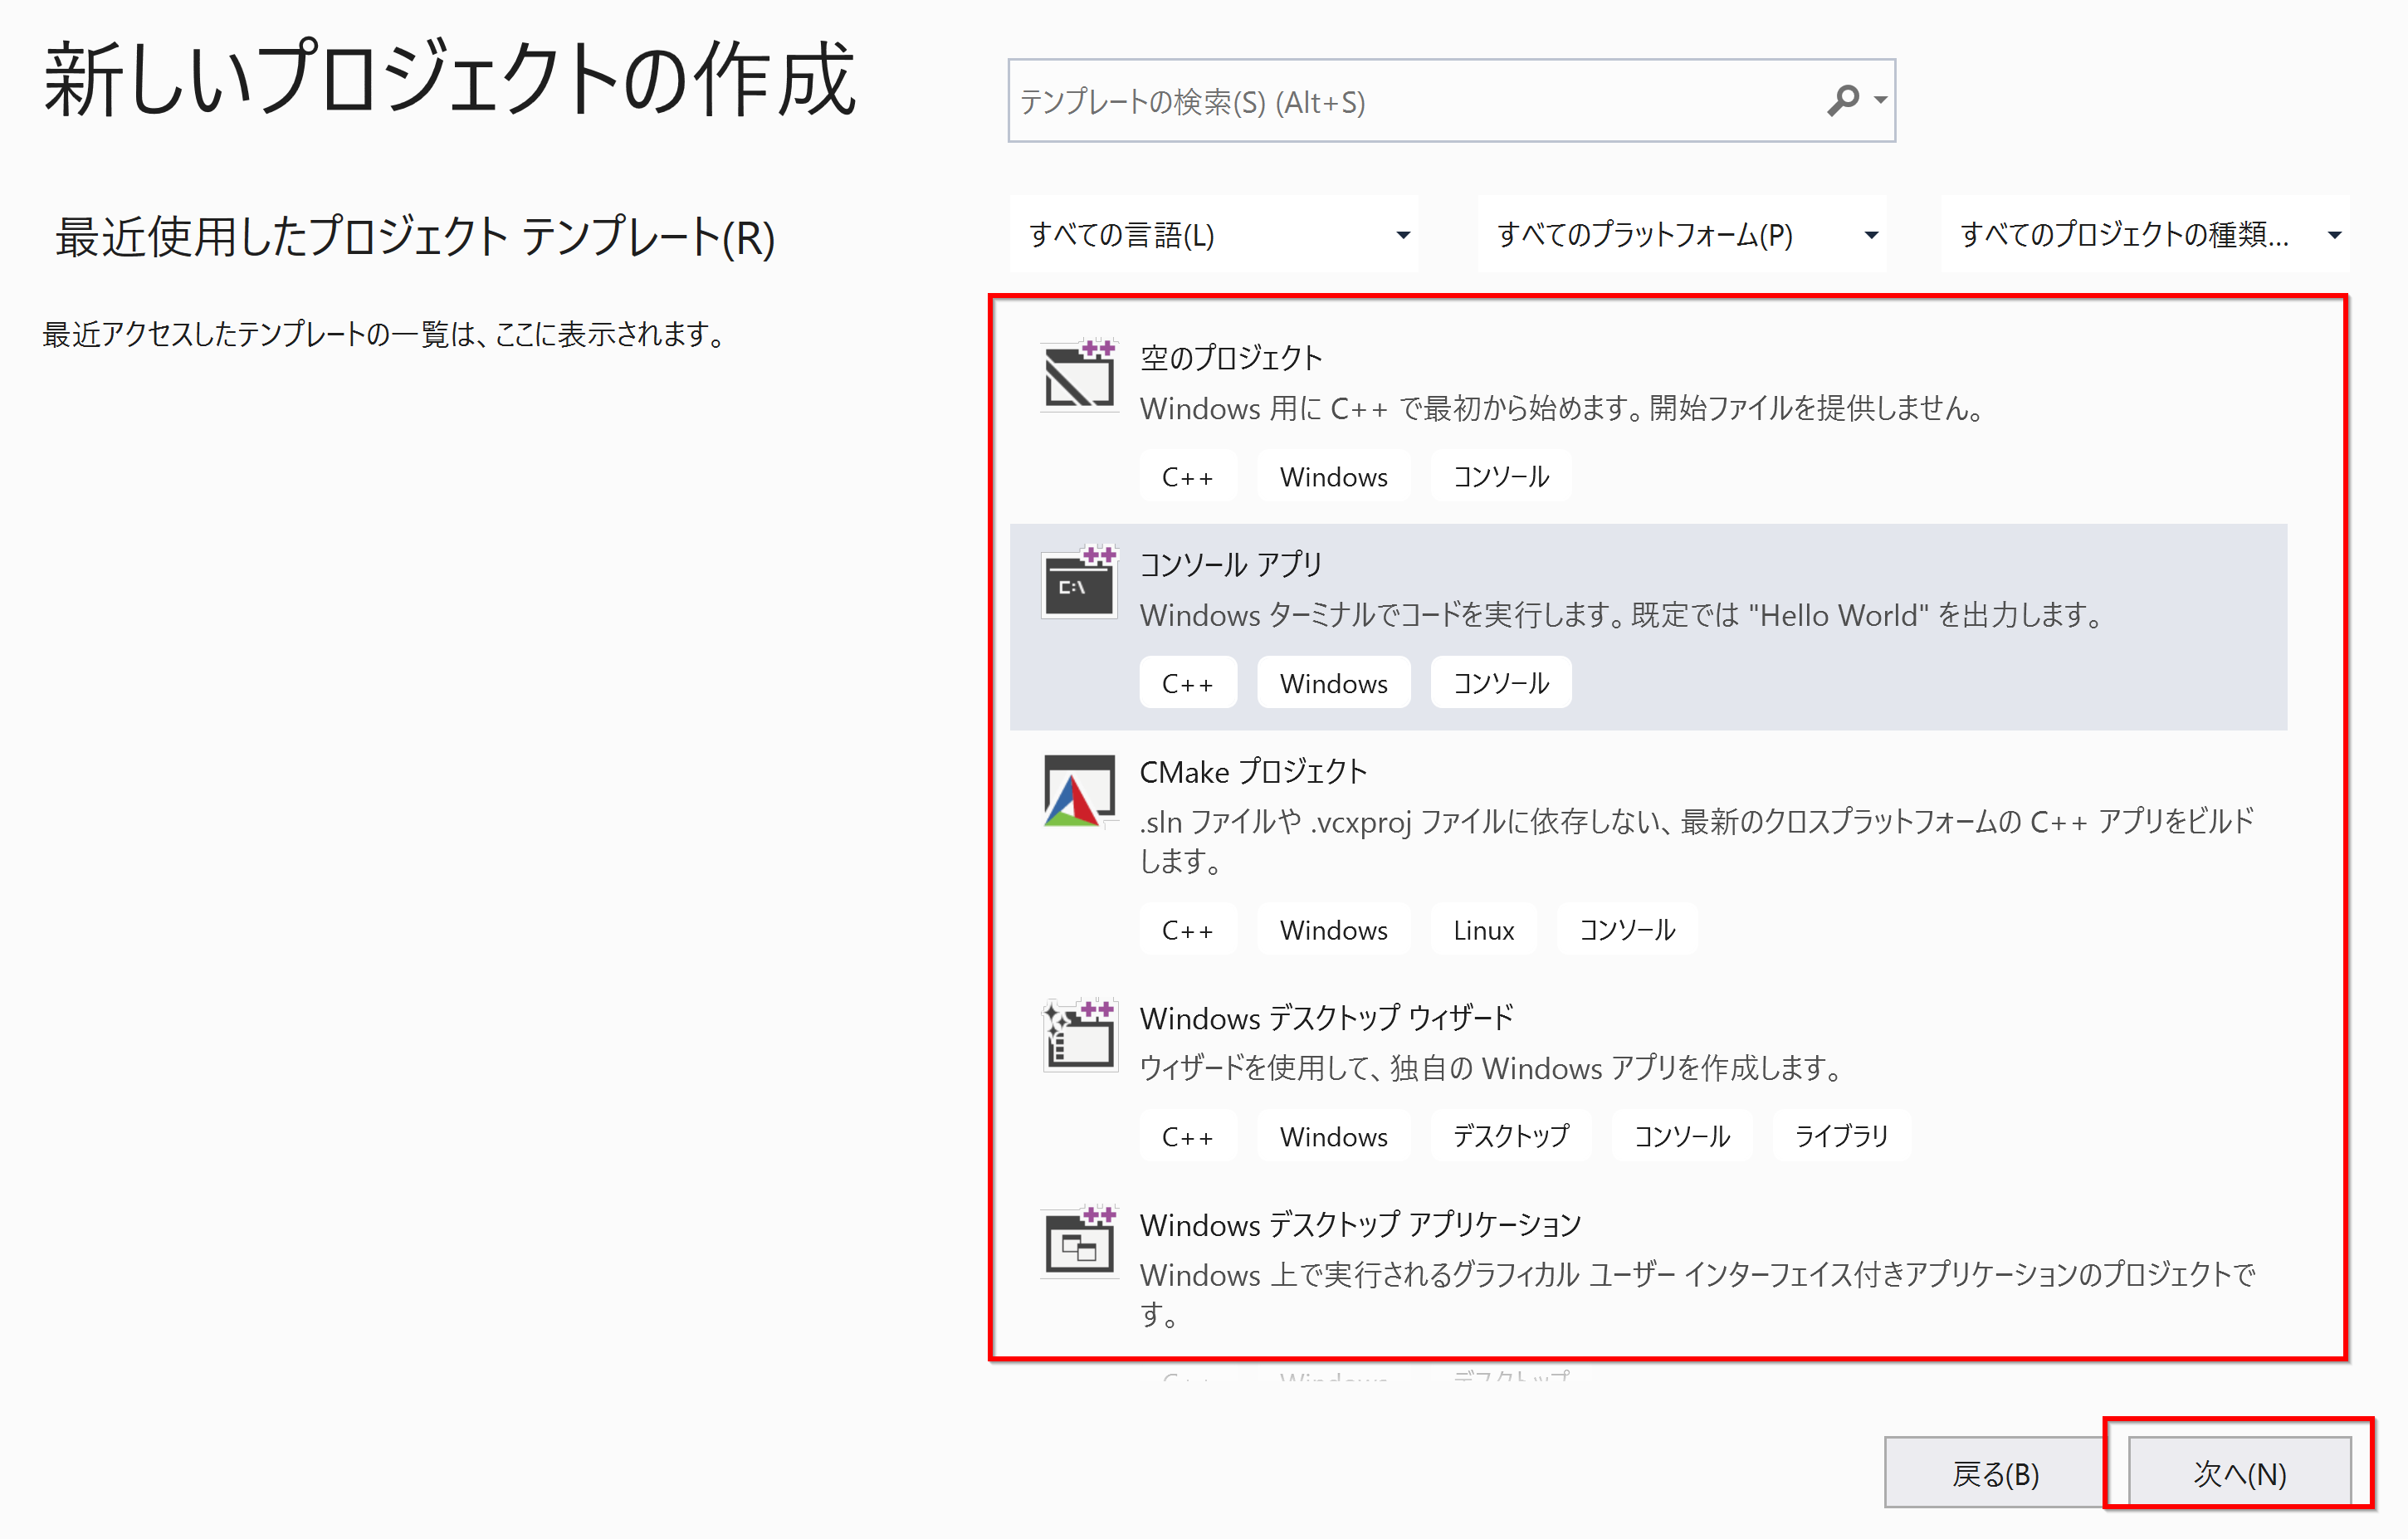Open the すべての言語(L) dropdown
Image resolution: width=2408 pixels, height=1539 pixels.
click(1214, 234)
